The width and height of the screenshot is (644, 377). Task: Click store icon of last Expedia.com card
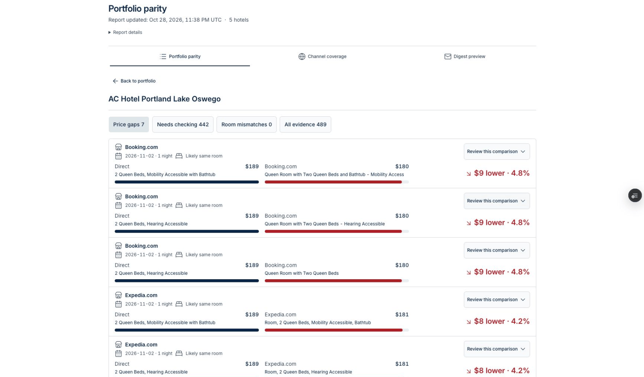coord(118,345)
